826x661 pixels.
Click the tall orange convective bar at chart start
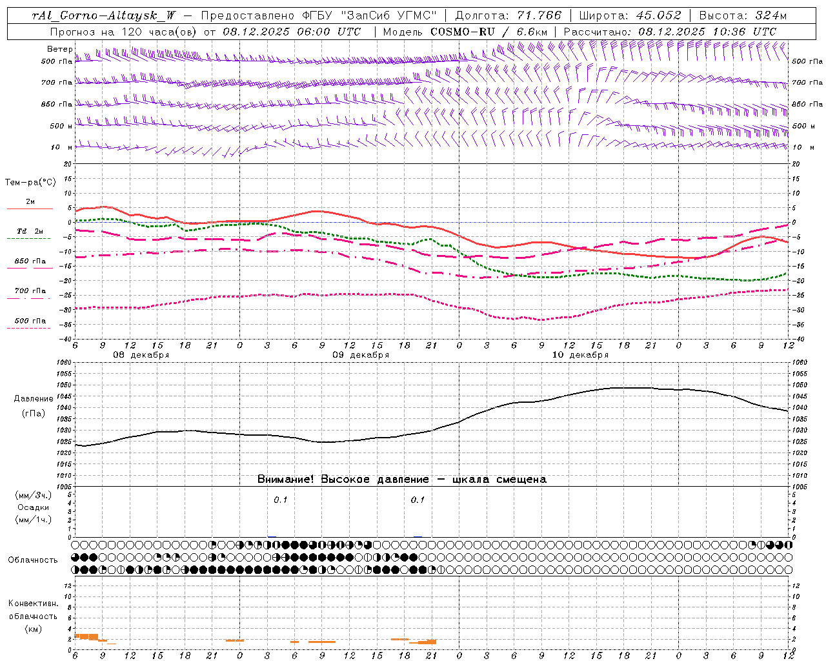[x=86, y=636]
